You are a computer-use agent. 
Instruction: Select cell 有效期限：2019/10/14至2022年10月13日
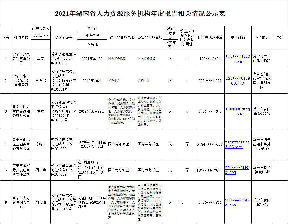[x=92, y=170]
